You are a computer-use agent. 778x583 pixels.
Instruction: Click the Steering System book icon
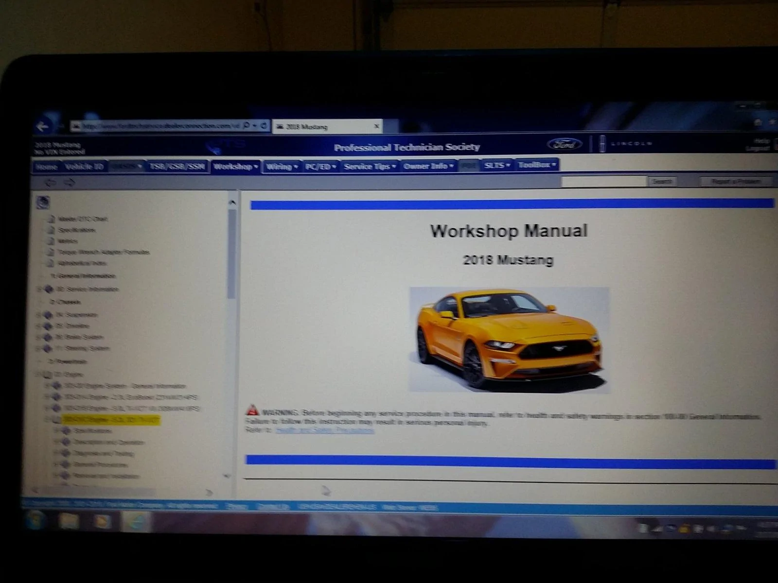(x=47, y=348)
